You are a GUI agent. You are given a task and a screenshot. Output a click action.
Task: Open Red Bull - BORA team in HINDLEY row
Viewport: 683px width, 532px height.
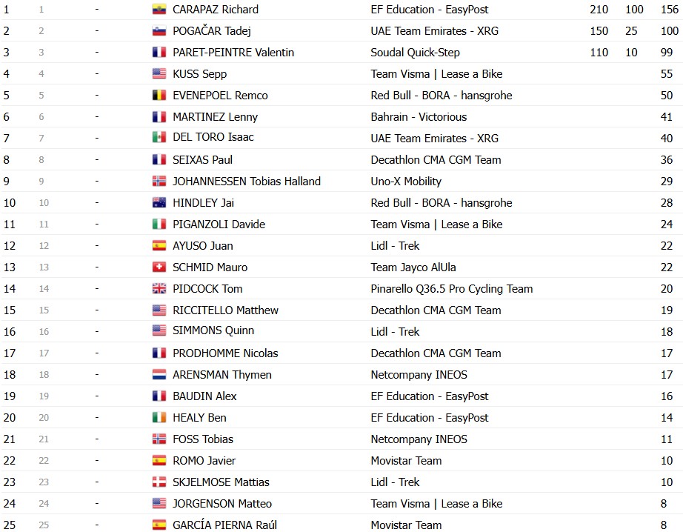(x=442, y=202)
